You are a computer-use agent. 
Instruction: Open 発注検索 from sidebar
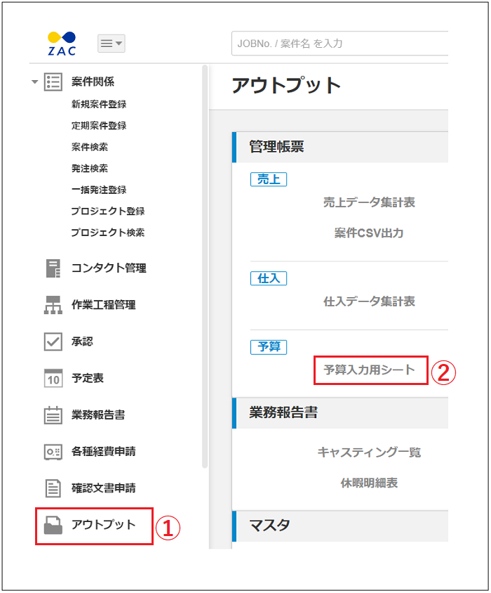pyautogui.click(x=89, y=169)
